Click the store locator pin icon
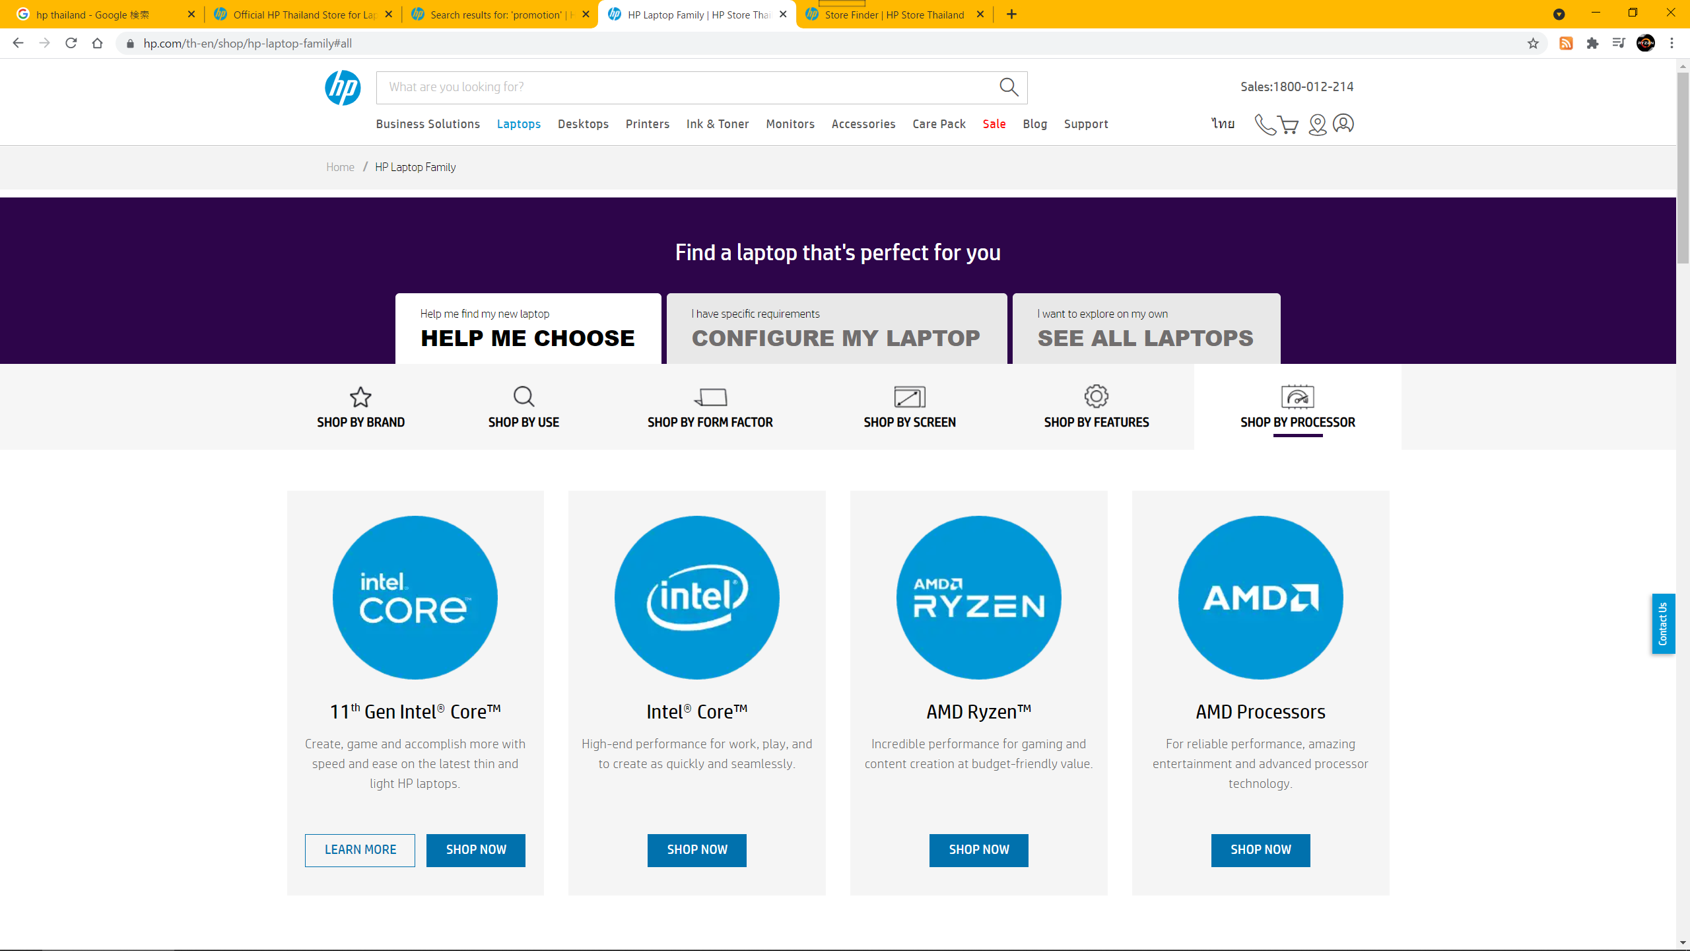1690x951 pixels. (x=1317, y=124)
